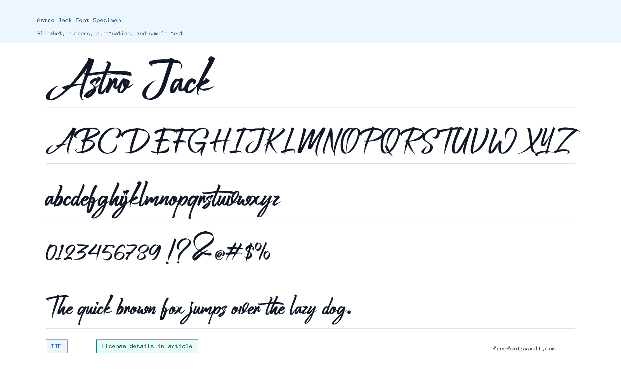621x388 pixels.
Task: Click the uppercase alphabet specimen line
Action: tap(313, 141)
